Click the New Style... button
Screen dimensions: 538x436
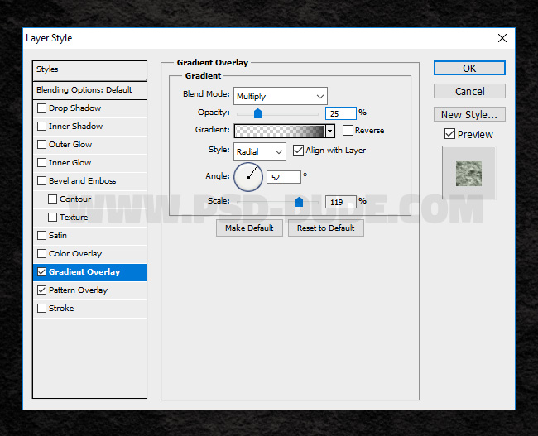(469, 114)
